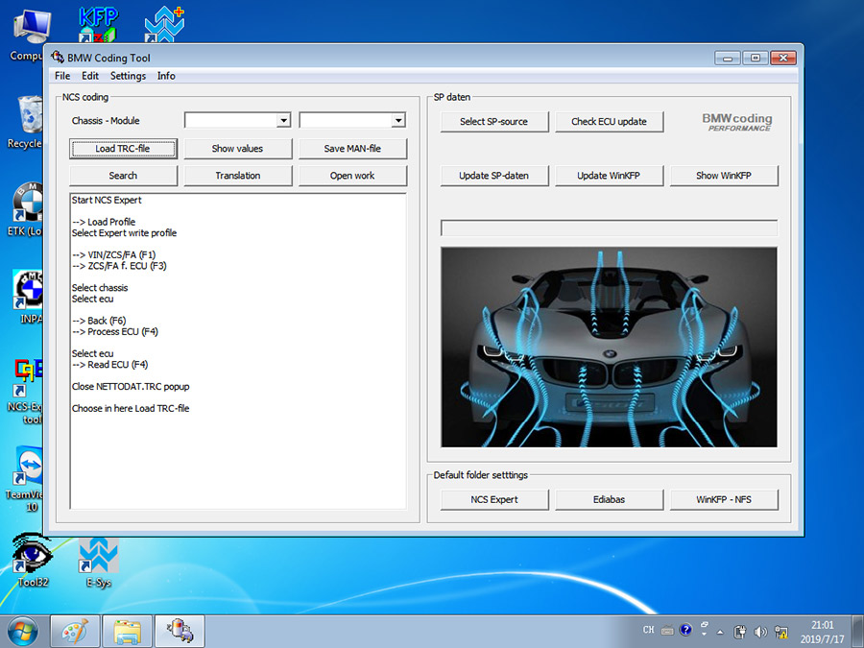Screen dimensions: 864x648
Task: Click the BMW Coding Tool title bar icon
Action: point(58,58)
